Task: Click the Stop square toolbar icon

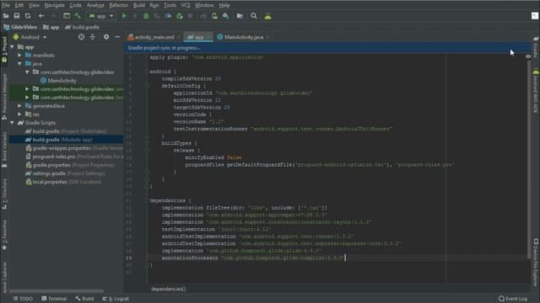Action: (x=190, y=16)
